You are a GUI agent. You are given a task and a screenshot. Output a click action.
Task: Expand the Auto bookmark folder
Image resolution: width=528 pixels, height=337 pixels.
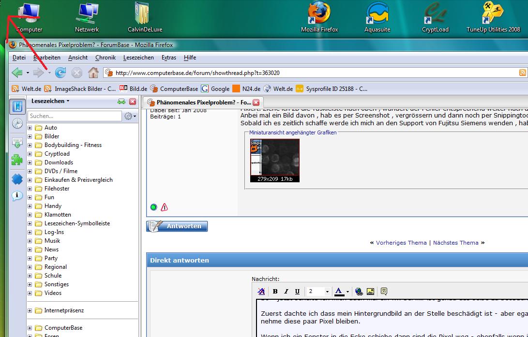(30, 128)
